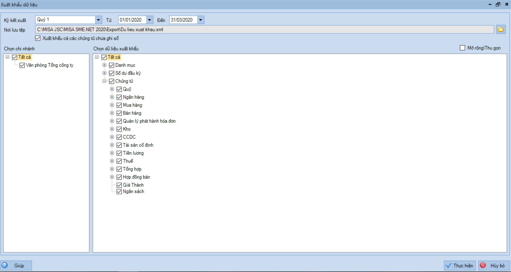Uncheck export of unposted vouchers option
The width and height of the screenshot is (511, 272).
pyautogui.click(x=38, y=38)
